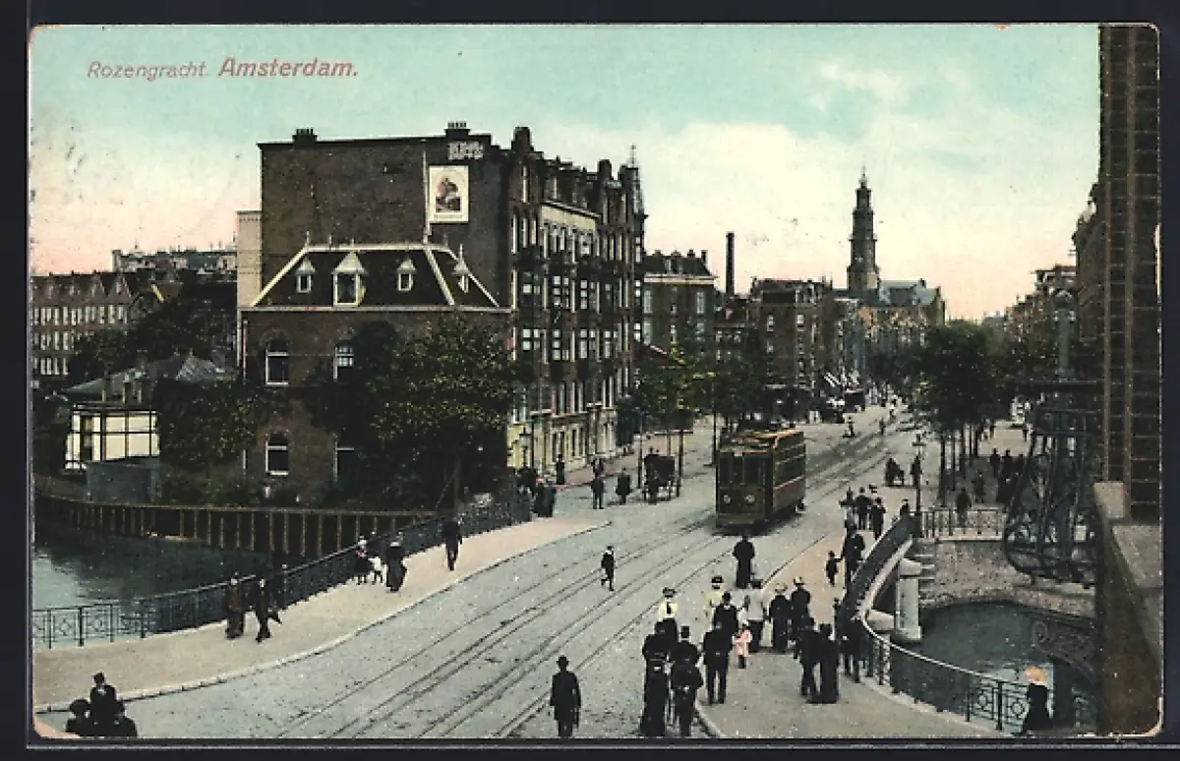
Task: Click the red "Amsterdam" caption text
Action: [287, 68]
